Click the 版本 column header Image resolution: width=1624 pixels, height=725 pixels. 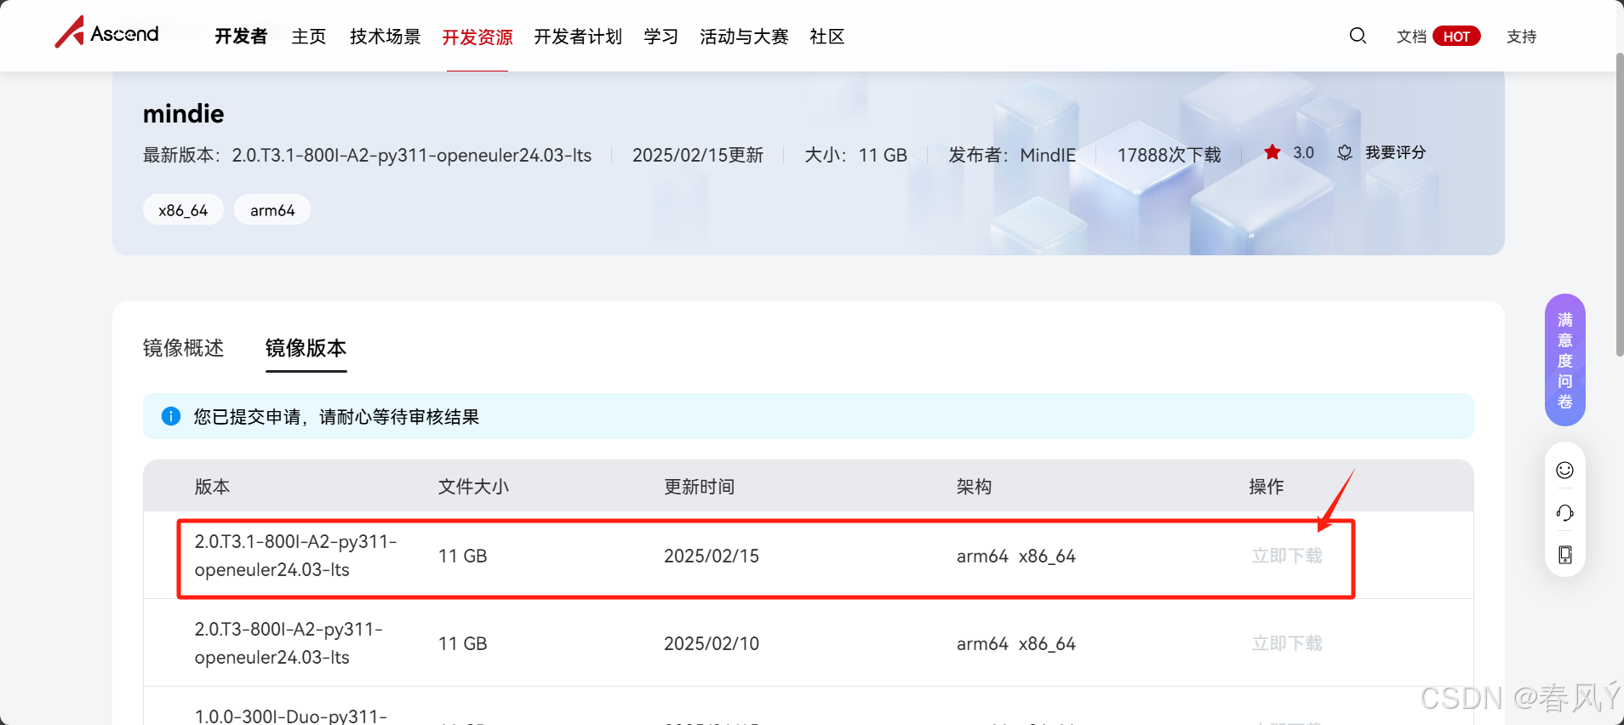click(x=212, y=487)
